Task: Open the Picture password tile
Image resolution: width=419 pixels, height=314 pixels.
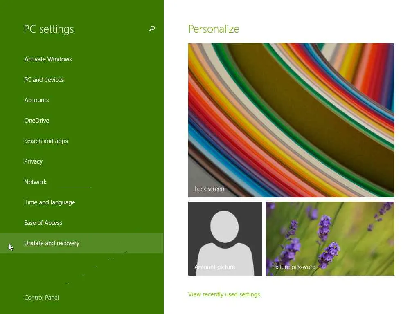Action: (x=330, y=238)
